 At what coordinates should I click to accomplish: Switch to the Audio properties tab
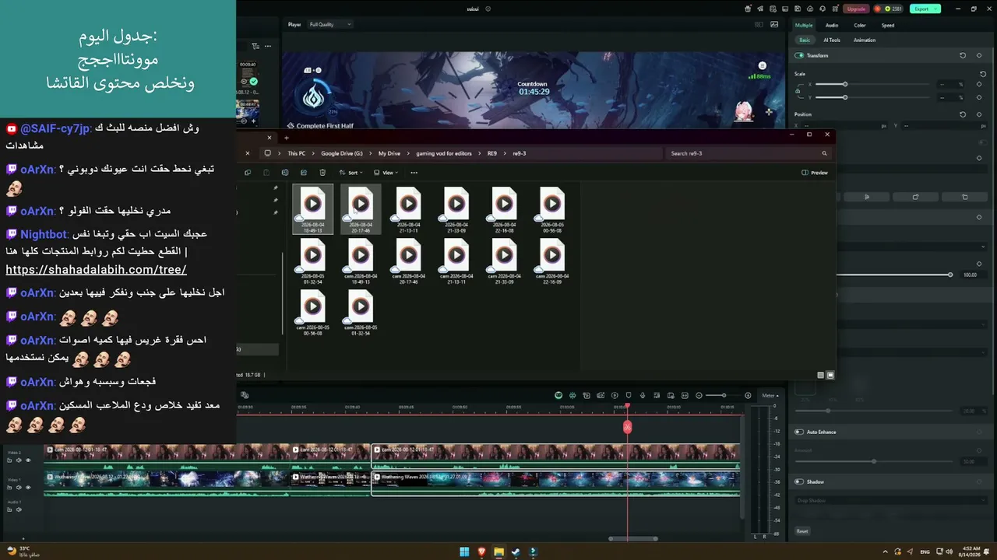coord(832,25)
